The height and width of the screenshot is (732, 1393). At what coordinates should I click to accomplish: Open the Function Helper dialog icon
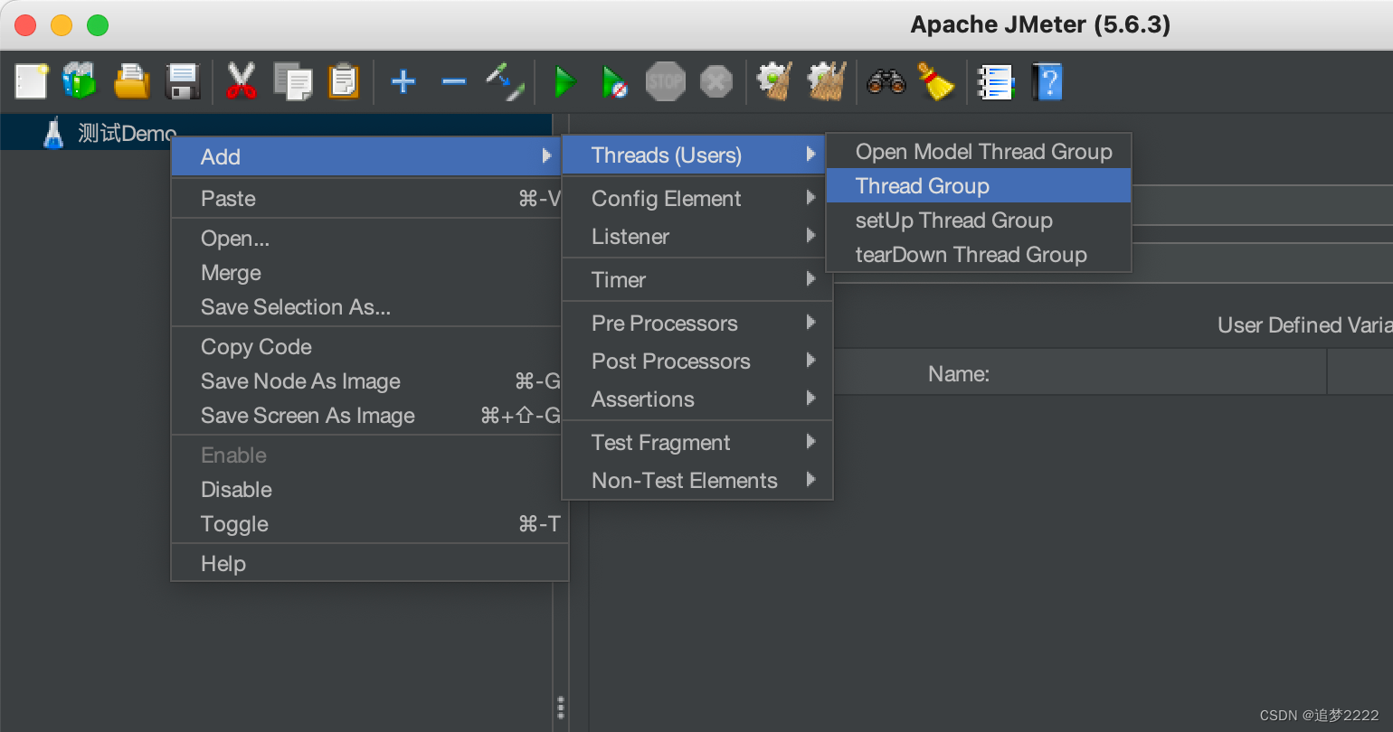click(996, 82)
